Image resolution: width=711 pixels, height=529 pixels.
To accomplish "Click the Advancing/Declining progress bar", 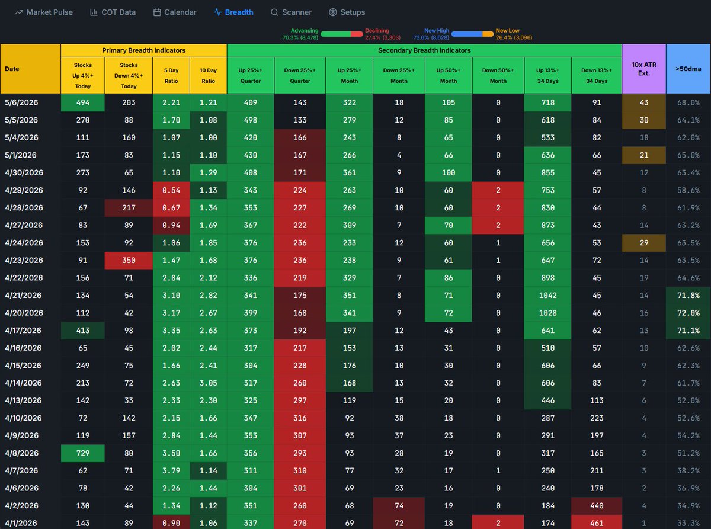I will tap(342, 34).
